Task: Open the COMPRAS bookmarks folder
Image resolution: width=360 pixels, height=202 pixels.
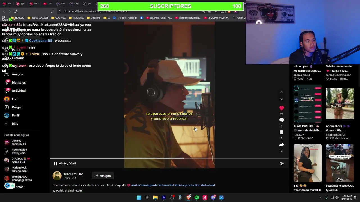Action: 58,18
